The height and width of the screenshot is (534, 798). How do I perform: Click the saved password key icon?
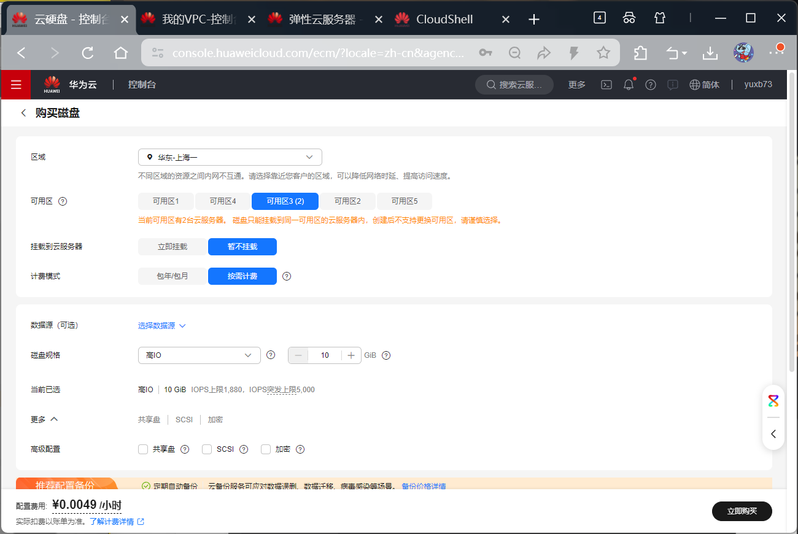[486, 53]
